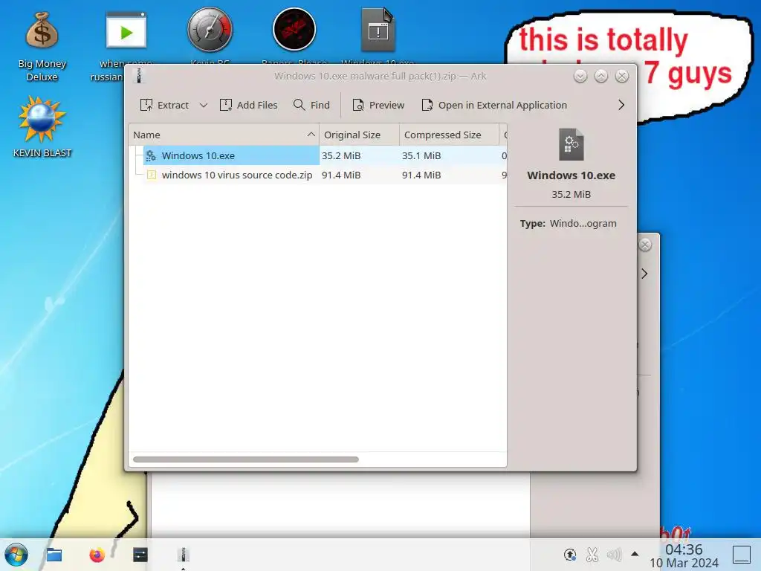Maximize the Ark window

(x=600, y=77)
